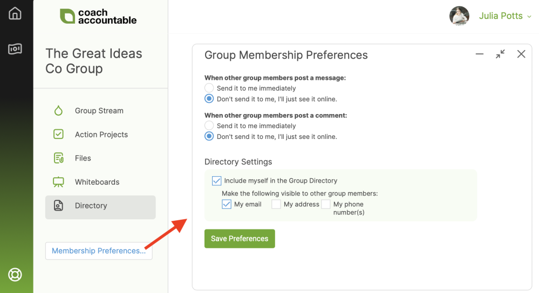
Task: Click the Save Preferences button
Action: tap(240, 239)
